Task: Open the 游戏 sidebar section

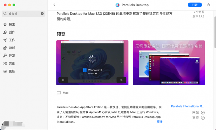Action: (x=12, y=48)
